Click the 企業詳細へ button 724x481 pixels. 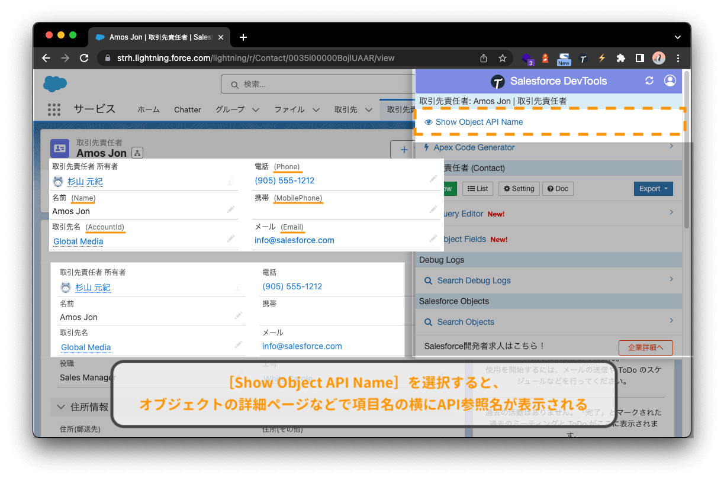tap(645, 347)
